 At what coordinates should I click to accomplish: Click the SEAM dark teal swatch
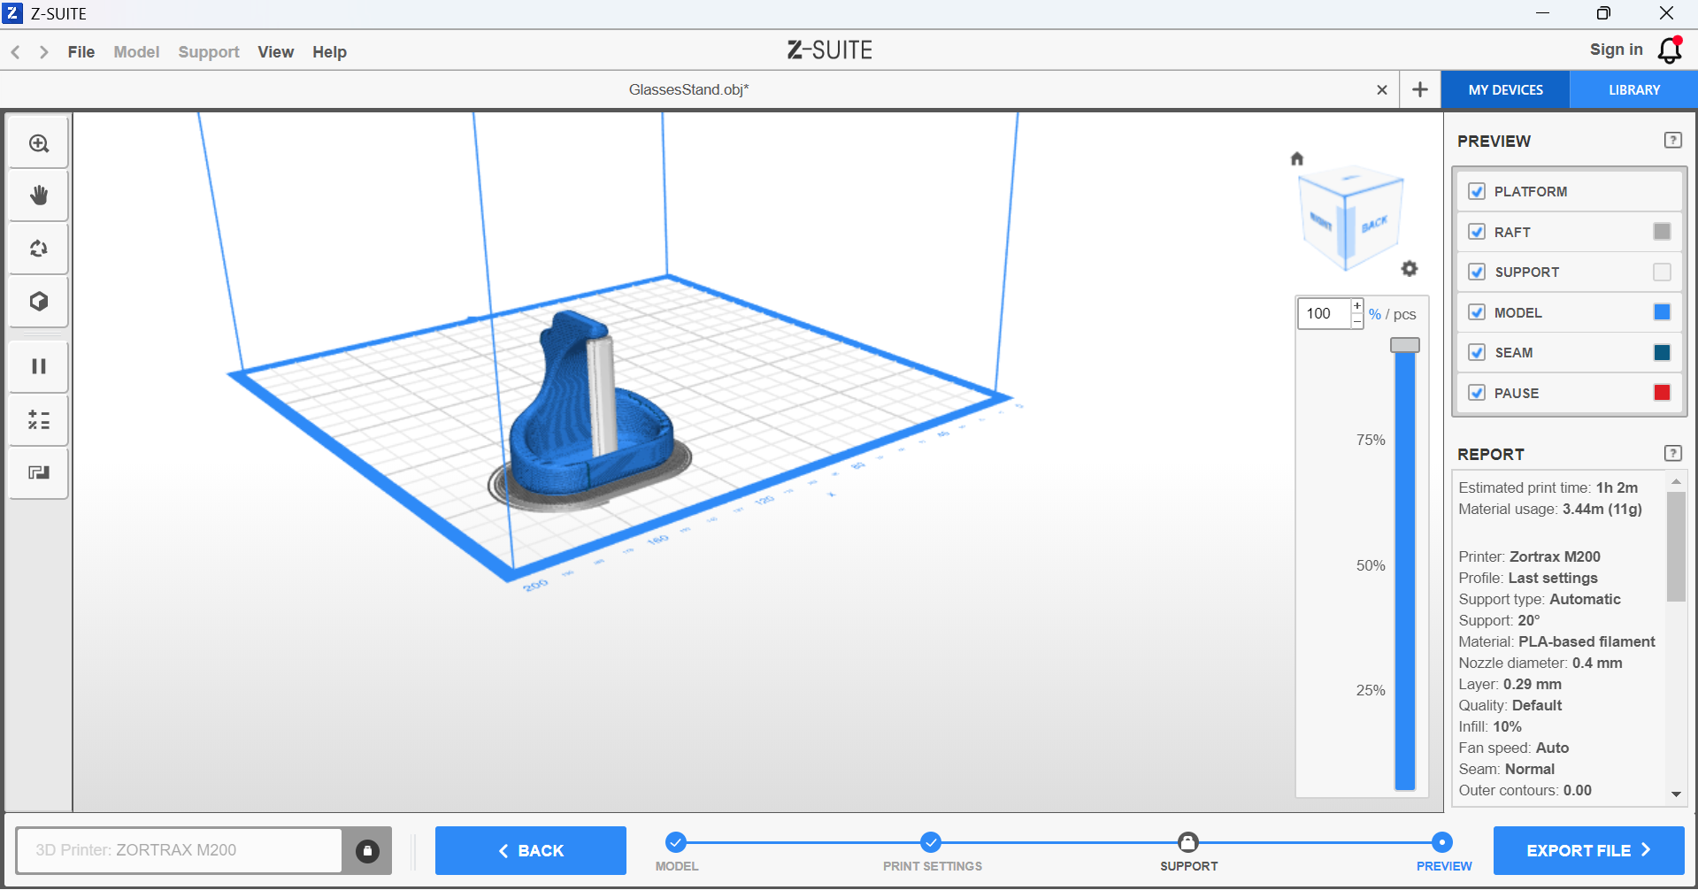(x=1663, y=352)
